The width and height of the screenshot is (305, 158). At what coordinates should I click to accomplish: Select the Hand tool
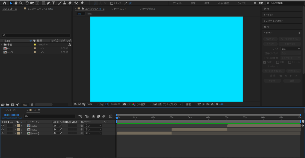16,3
